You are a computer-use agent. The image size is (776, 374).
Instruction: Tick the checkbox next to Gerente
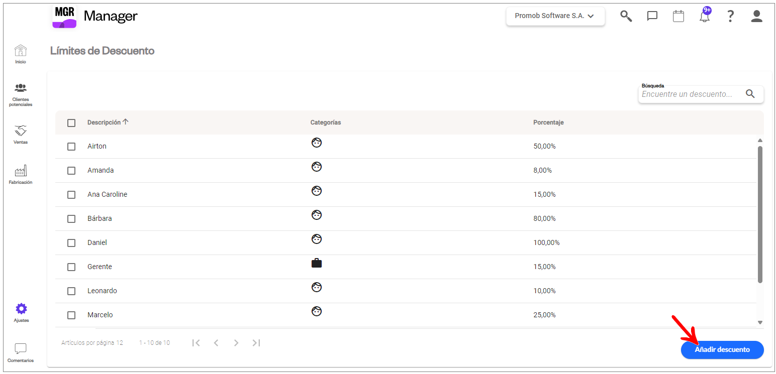[71, 267]
